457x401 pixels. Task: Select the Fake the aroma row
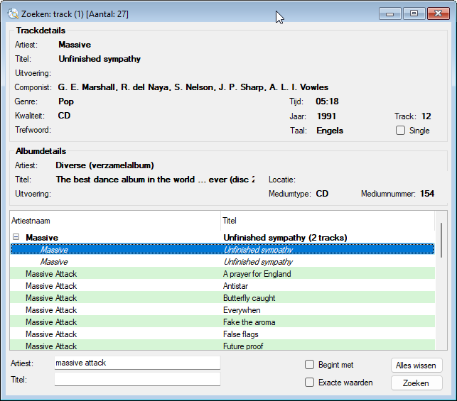tap(222, 322)
